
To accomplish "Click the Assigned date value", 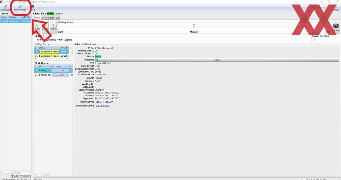I will coord(107,93).
